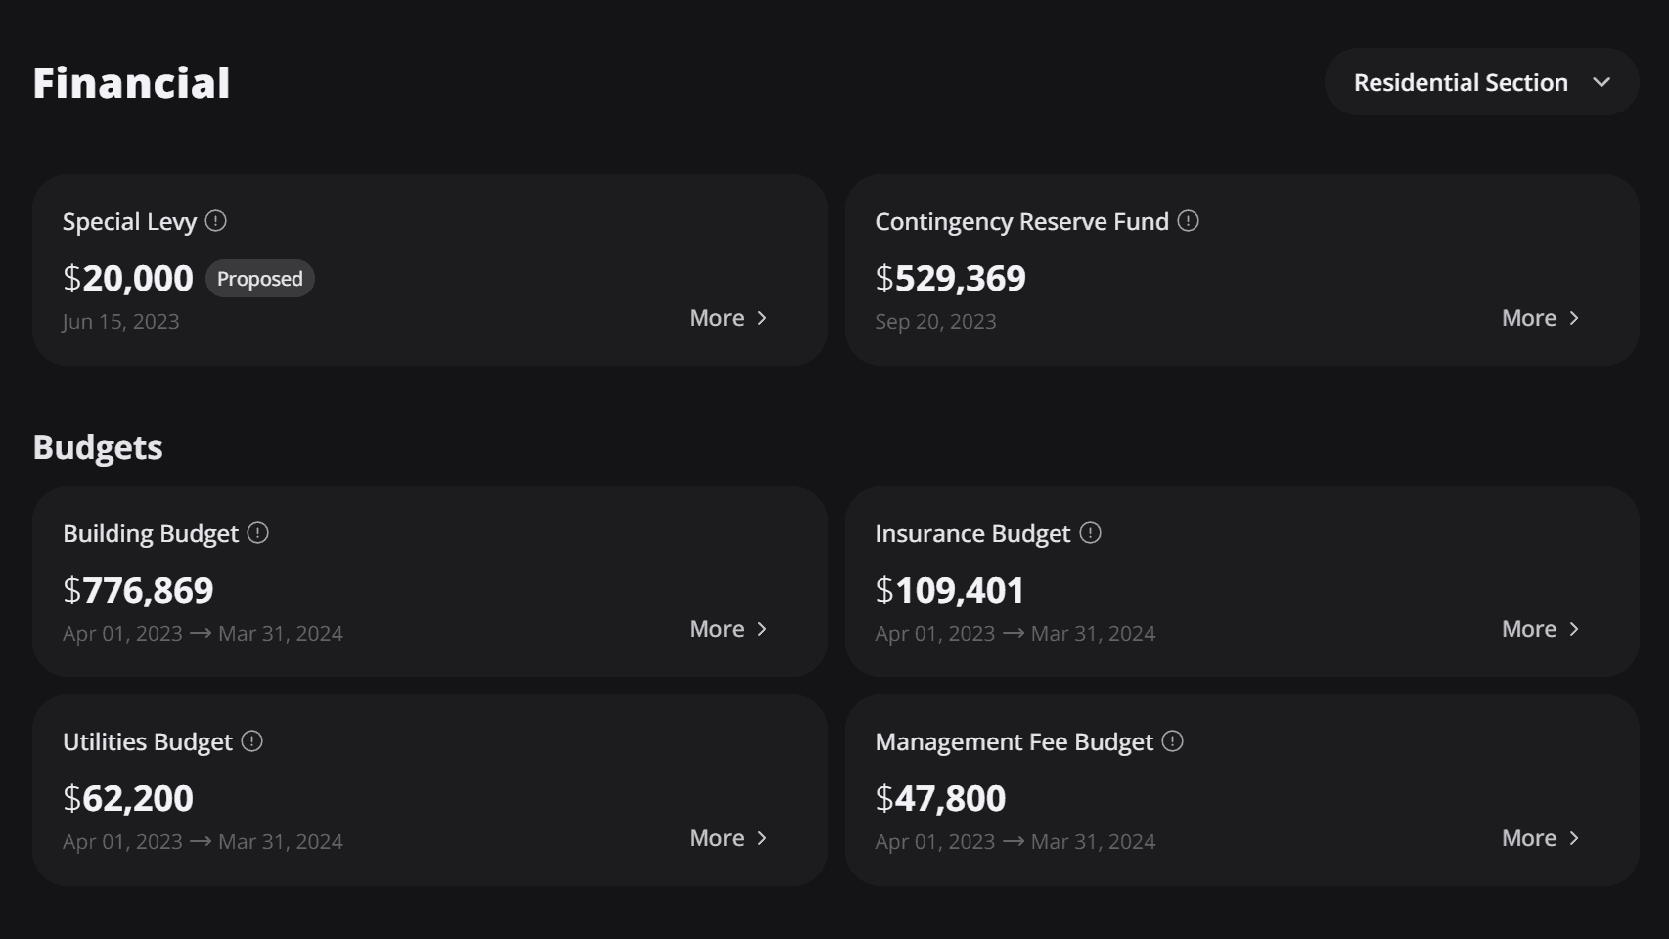
Task: Click the Residential Section dropdown chevron arrow
Action: (1601, 82)
